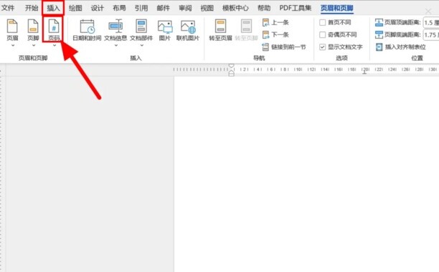This screenshot has width=439, height=272.
Task: Expand the 页眉 dropdown arrow
Action: (x=13, y=45)
